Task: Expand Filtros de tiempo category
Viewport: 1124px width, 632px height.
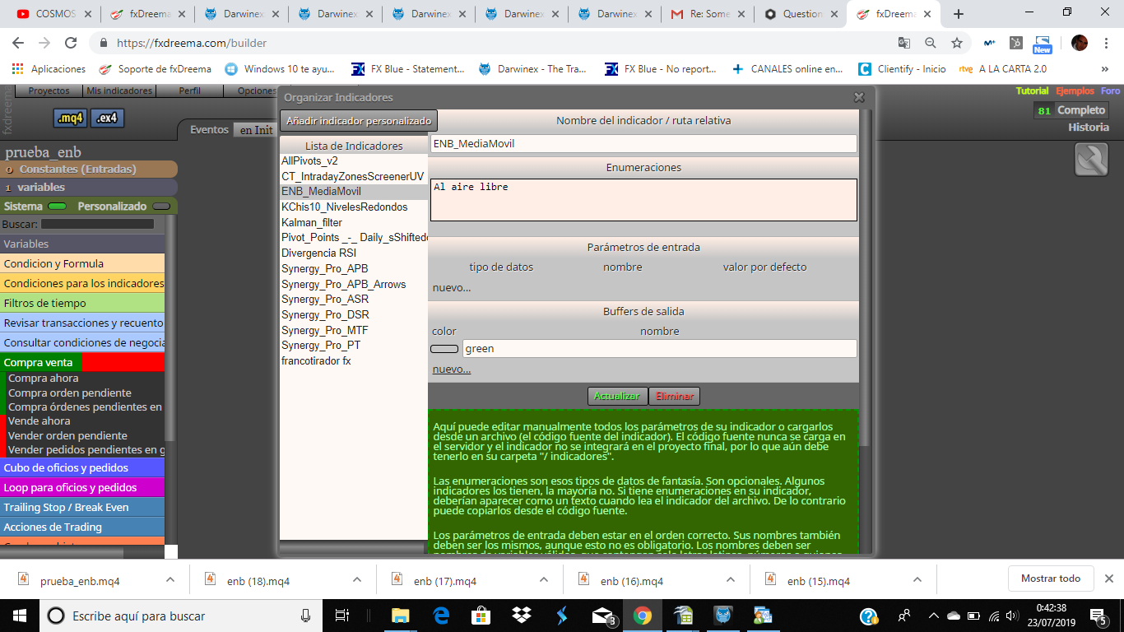Action: [82, 303]
